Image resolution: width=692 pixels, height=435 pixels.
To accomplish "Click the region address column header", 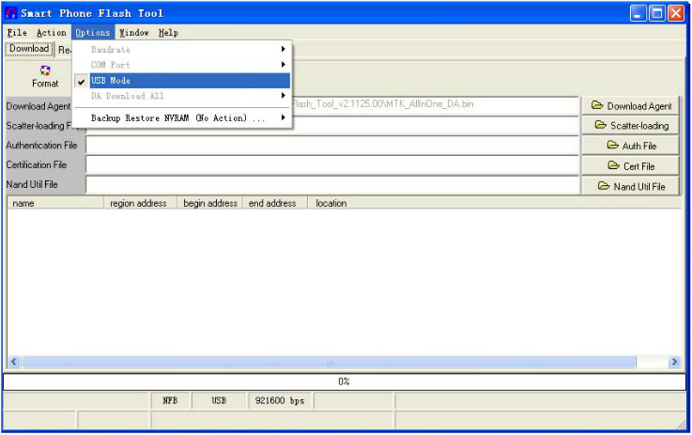I will [x=138, y=203].
